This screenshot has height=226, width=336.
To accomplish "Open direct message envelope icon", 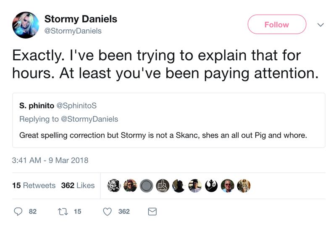I will click(152, 212).
